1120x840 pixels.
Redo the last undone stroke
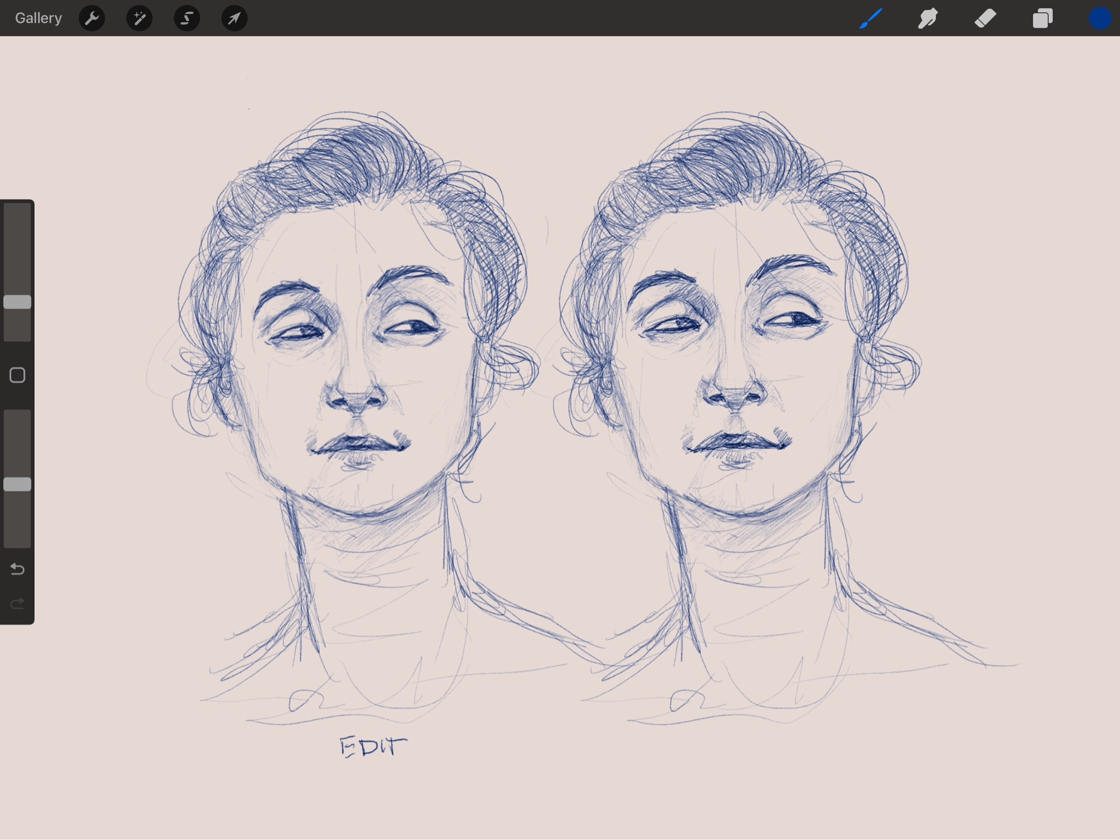[x=17, y=604]
